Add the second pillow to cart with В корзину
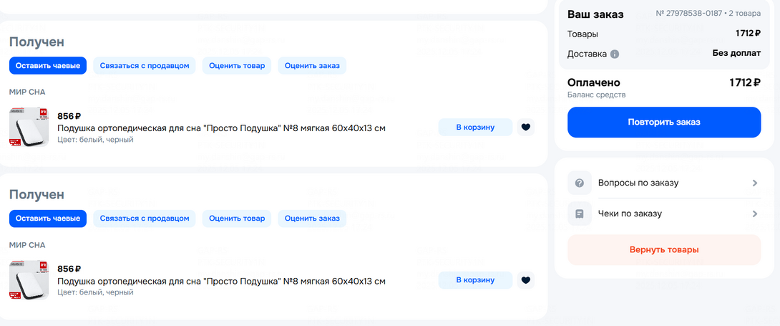This screenshot has height=326, width=780. pos(475,280)
